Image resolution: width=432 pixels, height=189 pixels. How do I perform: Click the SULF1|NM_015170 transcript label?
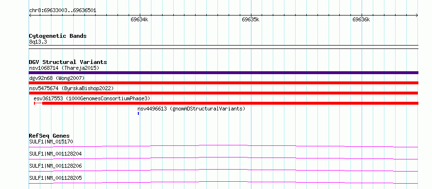[x=51, y=142]
